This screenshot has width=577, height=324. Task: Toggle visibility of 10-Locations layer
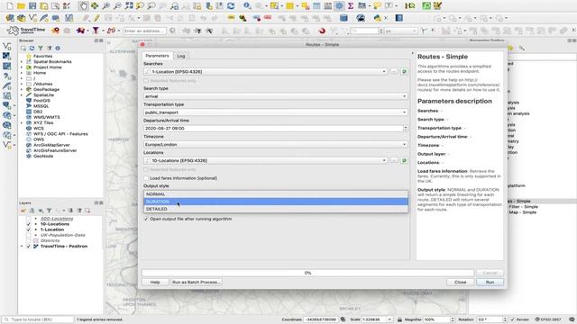(x=28, y=224)
